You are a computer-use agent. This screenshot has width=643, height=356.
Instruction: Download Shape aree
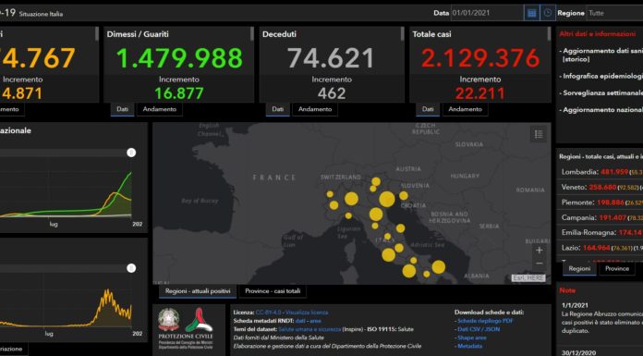471,338
